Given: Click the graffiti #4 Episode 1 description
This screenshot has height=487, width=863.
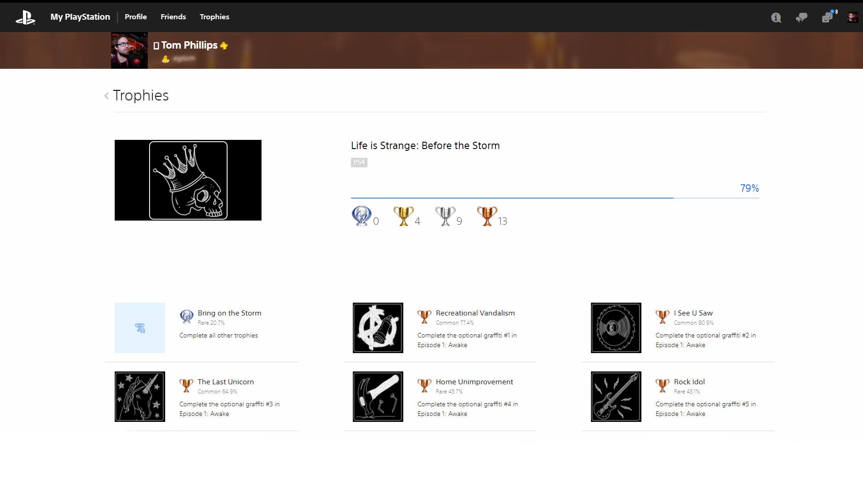Looking at the screenshot, I should click(468, 409).
